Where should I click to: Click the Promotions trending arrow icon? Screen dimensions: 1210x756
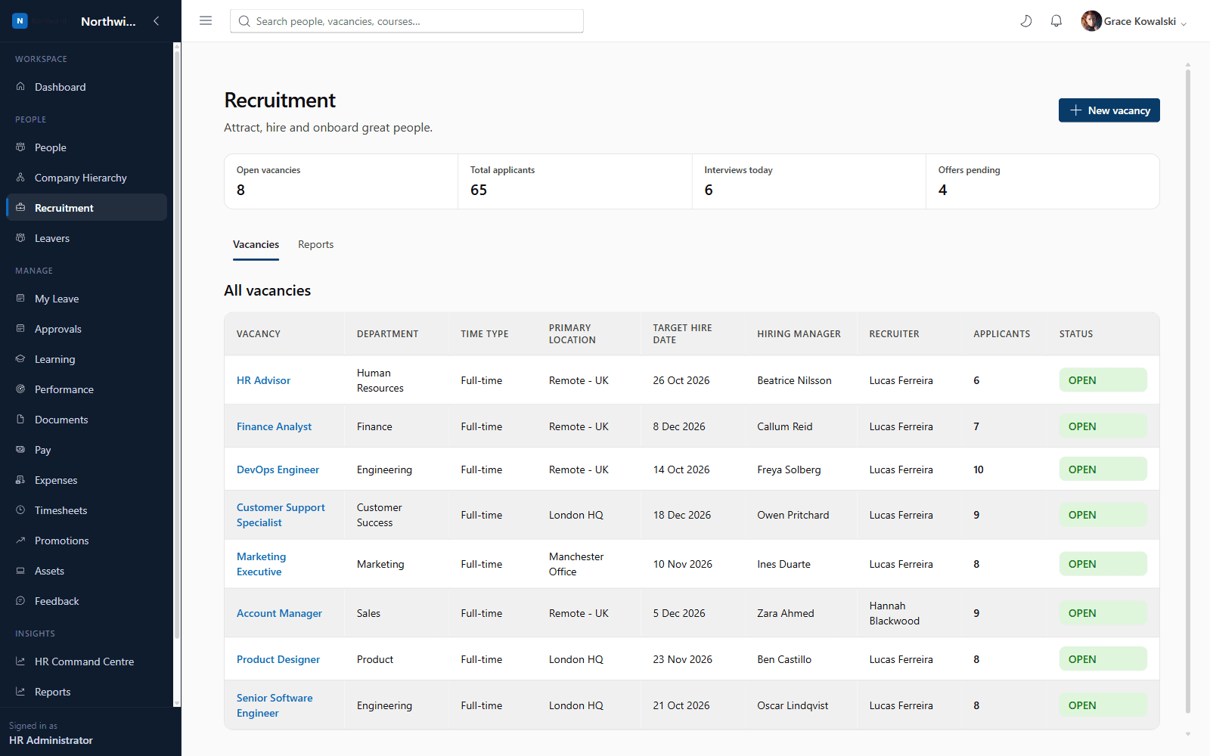coord(20,540)
